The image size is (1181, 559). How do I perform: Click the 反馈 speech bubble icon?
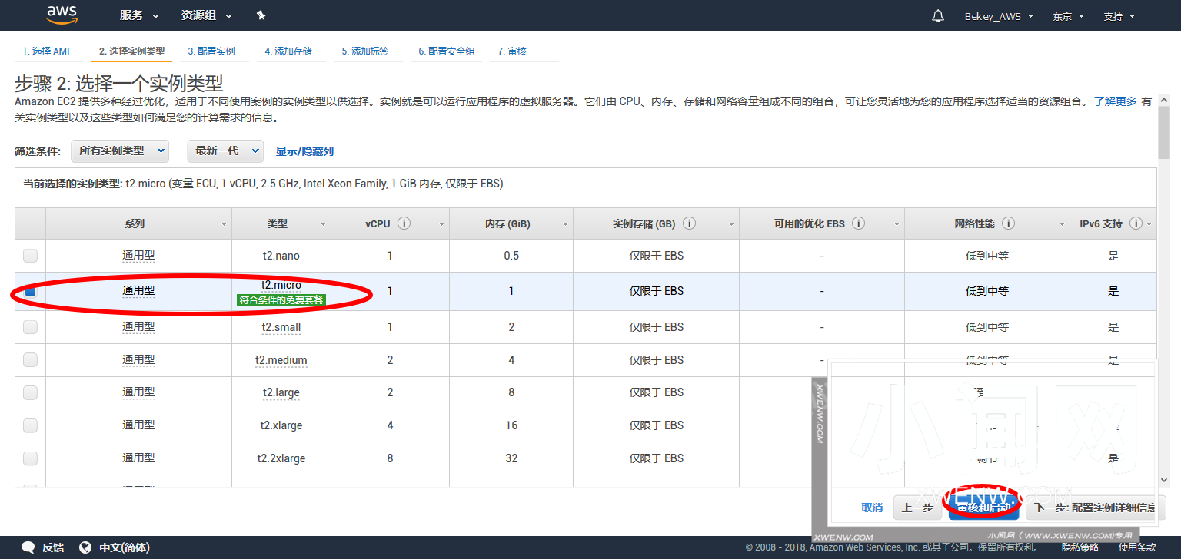pyautogui.click(x=28, y=547)
